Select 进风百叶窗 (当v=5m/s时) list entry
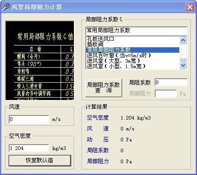Screen dimensions: 197x175 click(132, 55)
